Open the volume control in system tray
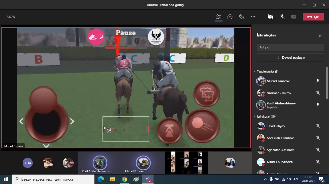 [x=289, y=179]
